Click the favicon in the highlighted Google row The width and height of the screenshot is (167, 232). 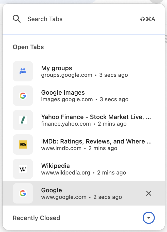(23, 193)
